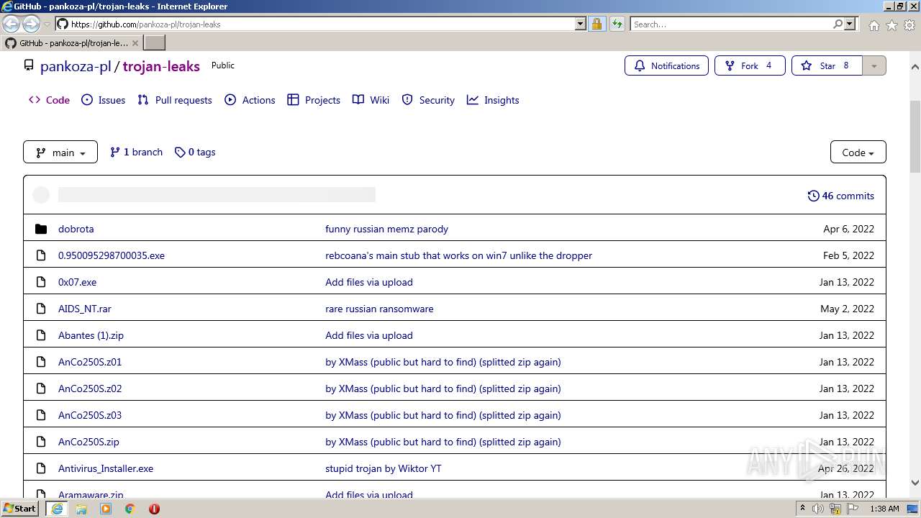The image size is (921, 518).
Task: Open the trojan-leaks repository link
Action: point(161,66)
